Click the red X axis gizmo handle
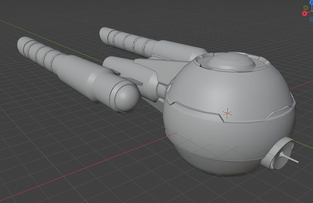This screenshot has height=203, width=313. [305, 13]
